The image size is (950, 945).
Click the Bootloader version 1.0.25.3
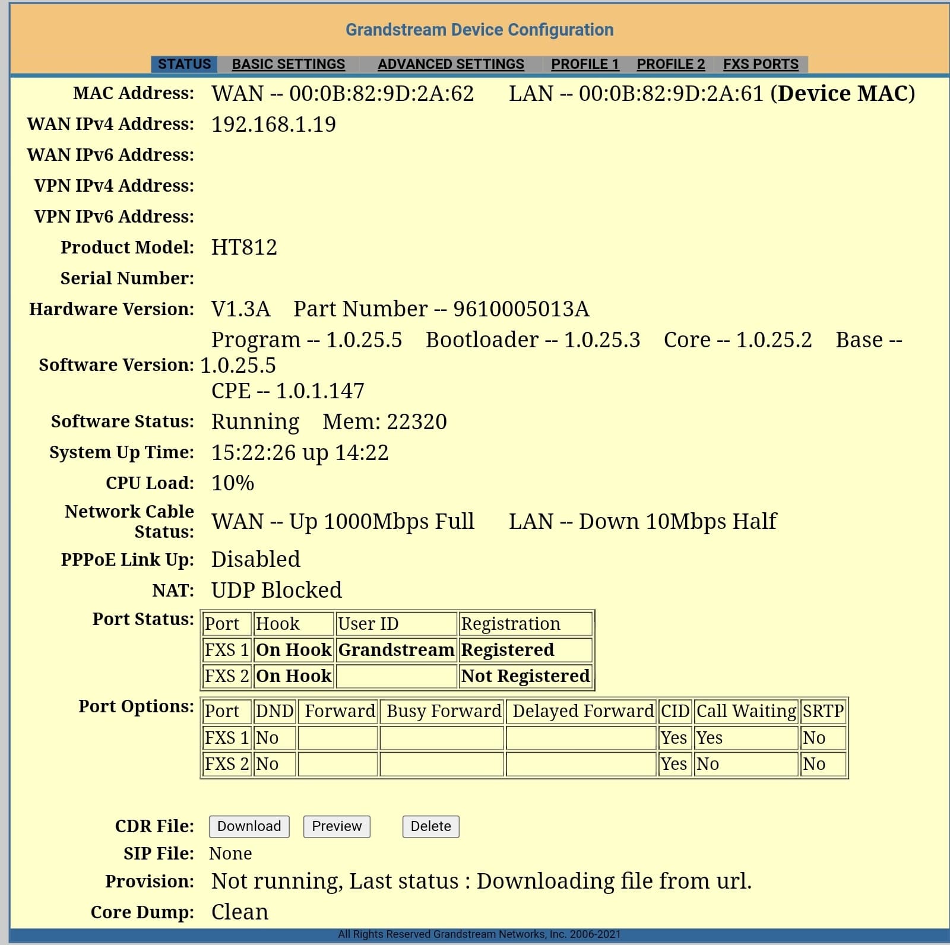click(x=602, y=340)
